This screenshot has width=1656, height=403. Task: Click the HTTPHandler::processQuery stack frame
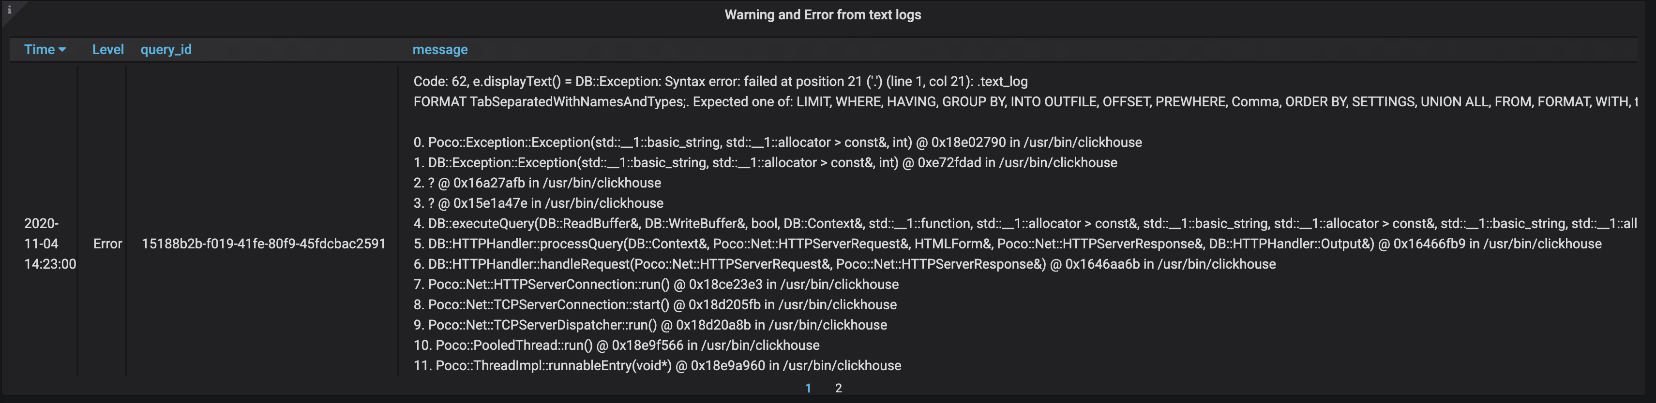click(1007, 243)
